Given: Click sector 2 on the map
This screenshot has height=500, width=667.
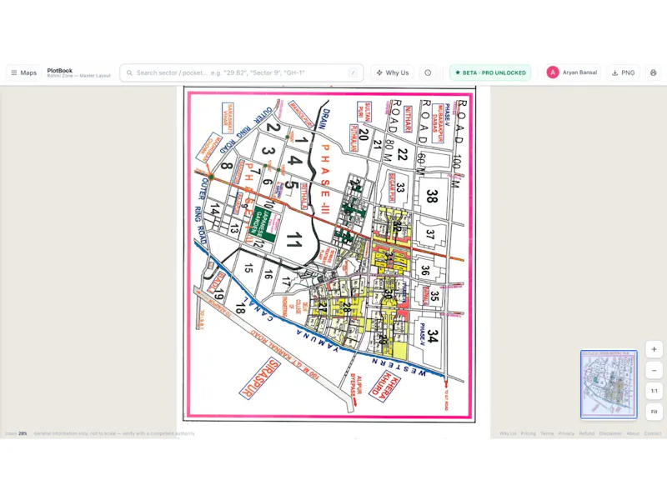Looking at the screenshot, I should (273, 127).
